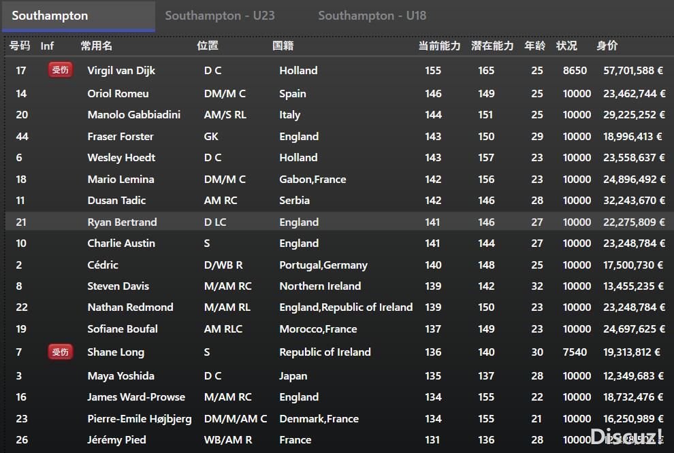The image size is (674, 453).
Task: Choose James Ward-Prowse from the list
Action: tap(136, 397)
